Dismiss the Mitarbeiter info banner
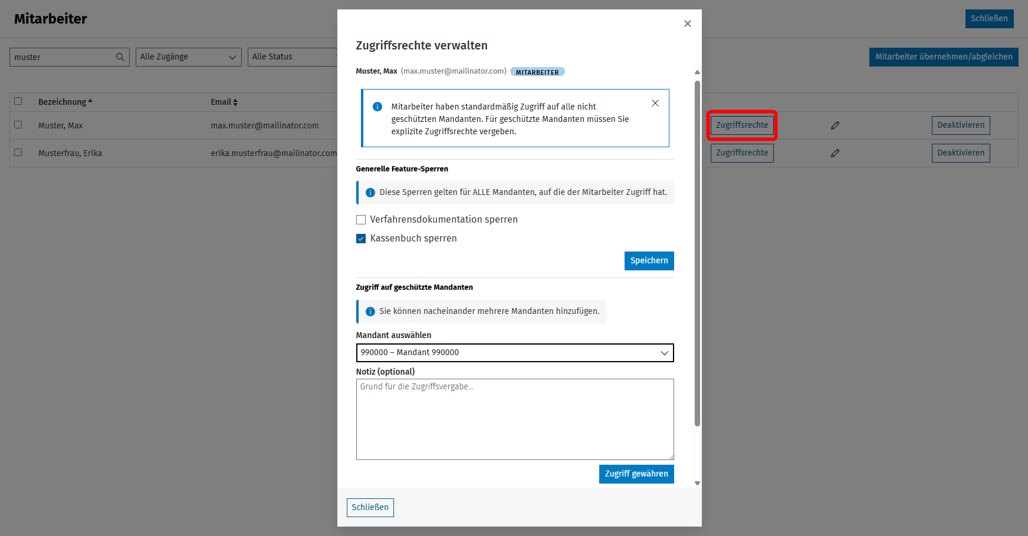The height and width of the screenshot is (536, 1028). 655,103
